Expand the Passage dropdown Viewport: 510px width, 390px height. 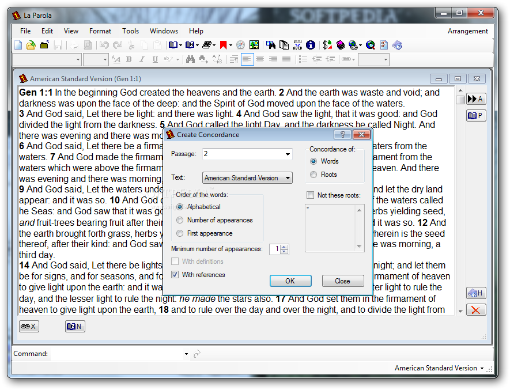click(288, 154)
